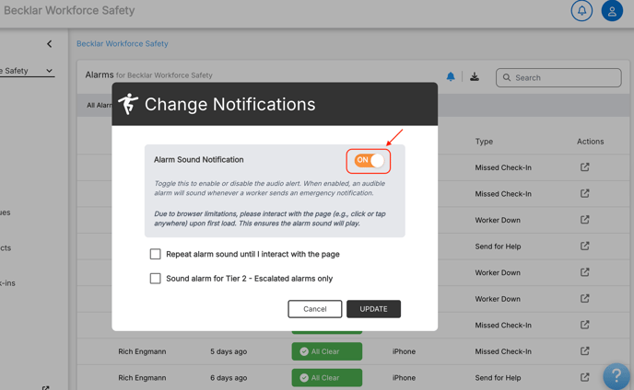Open the third Worker Down row action
This screenshot has height=390, width=634.
pos(584,298)
